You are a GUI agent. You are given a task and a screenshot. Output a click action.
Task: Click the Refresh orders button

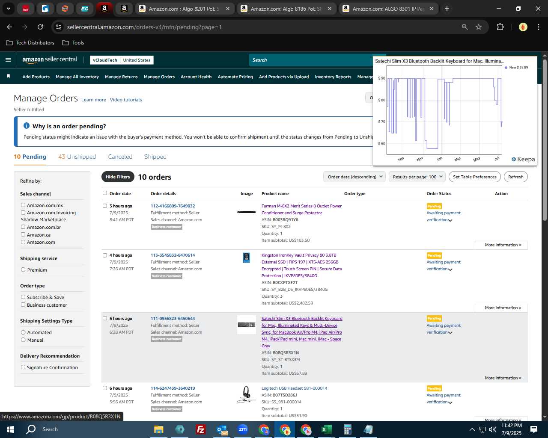(x=516, y=177)
